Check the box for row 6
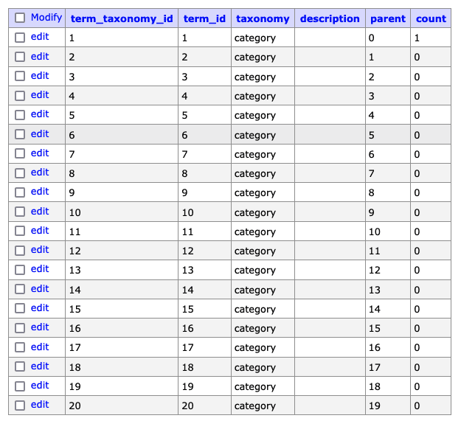 coord(20,134)
